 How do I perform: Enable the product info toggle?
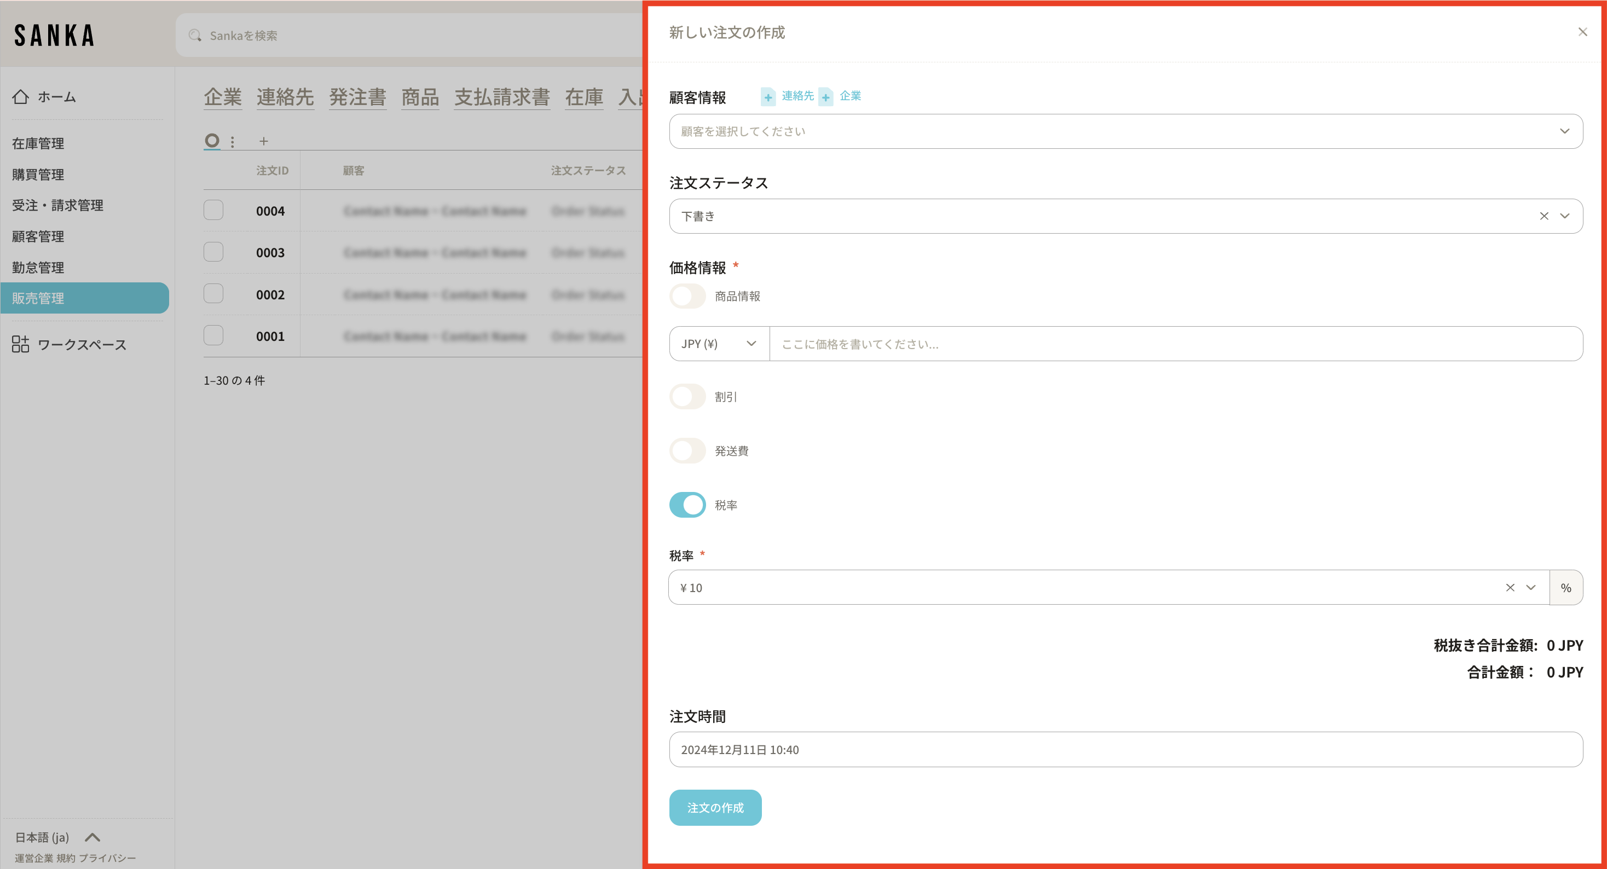point(687,296)
